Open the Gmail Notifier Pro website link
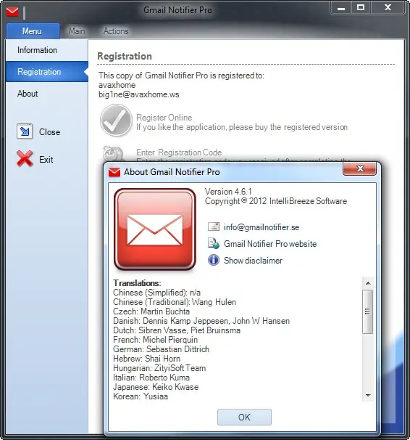This screenshot has width=410, height=440. click(270, 243)
